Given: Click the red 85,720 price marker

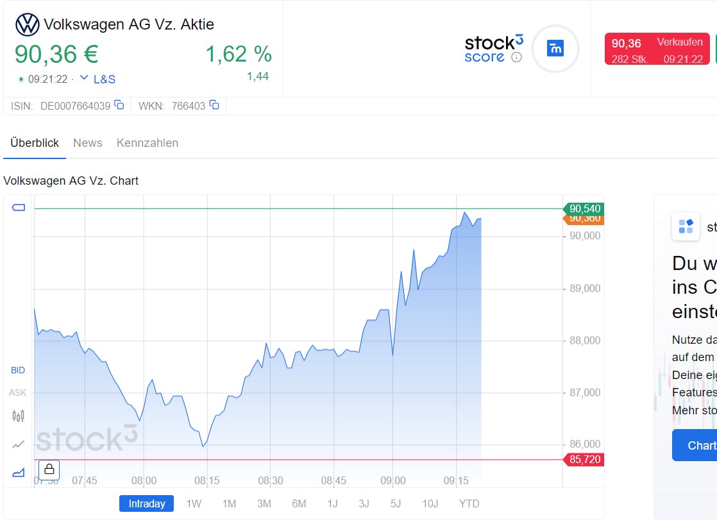Looking at the screenshot, I should pyautogui.click(x=584, y=460).
